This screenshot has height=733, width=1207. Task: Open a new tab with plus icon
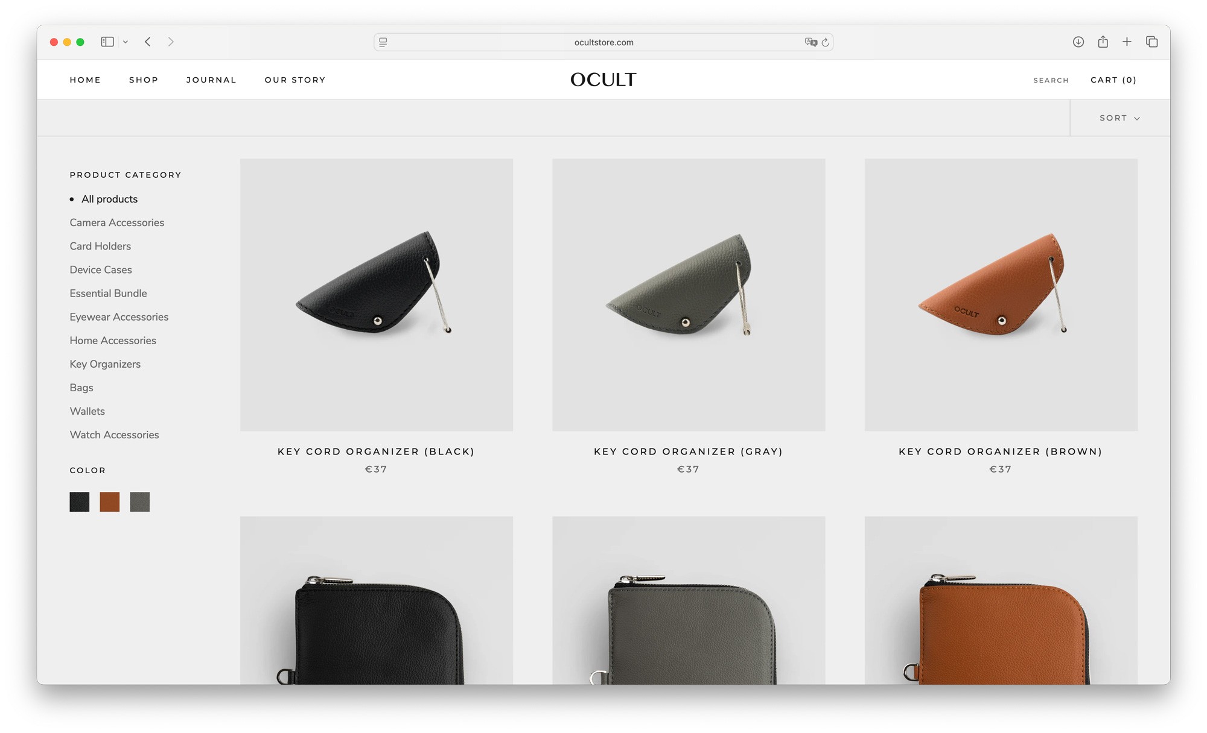coord(1127,42)
